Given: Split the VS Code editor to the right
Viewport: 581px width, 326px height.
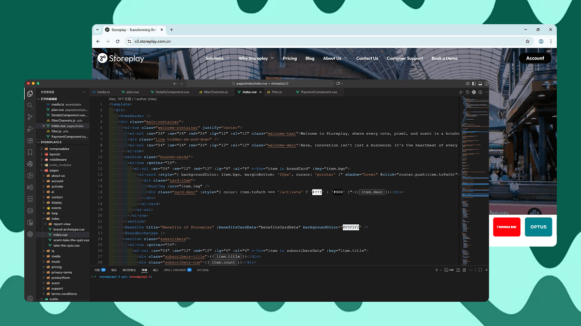Looking at the screenshot, I should 479,92.
